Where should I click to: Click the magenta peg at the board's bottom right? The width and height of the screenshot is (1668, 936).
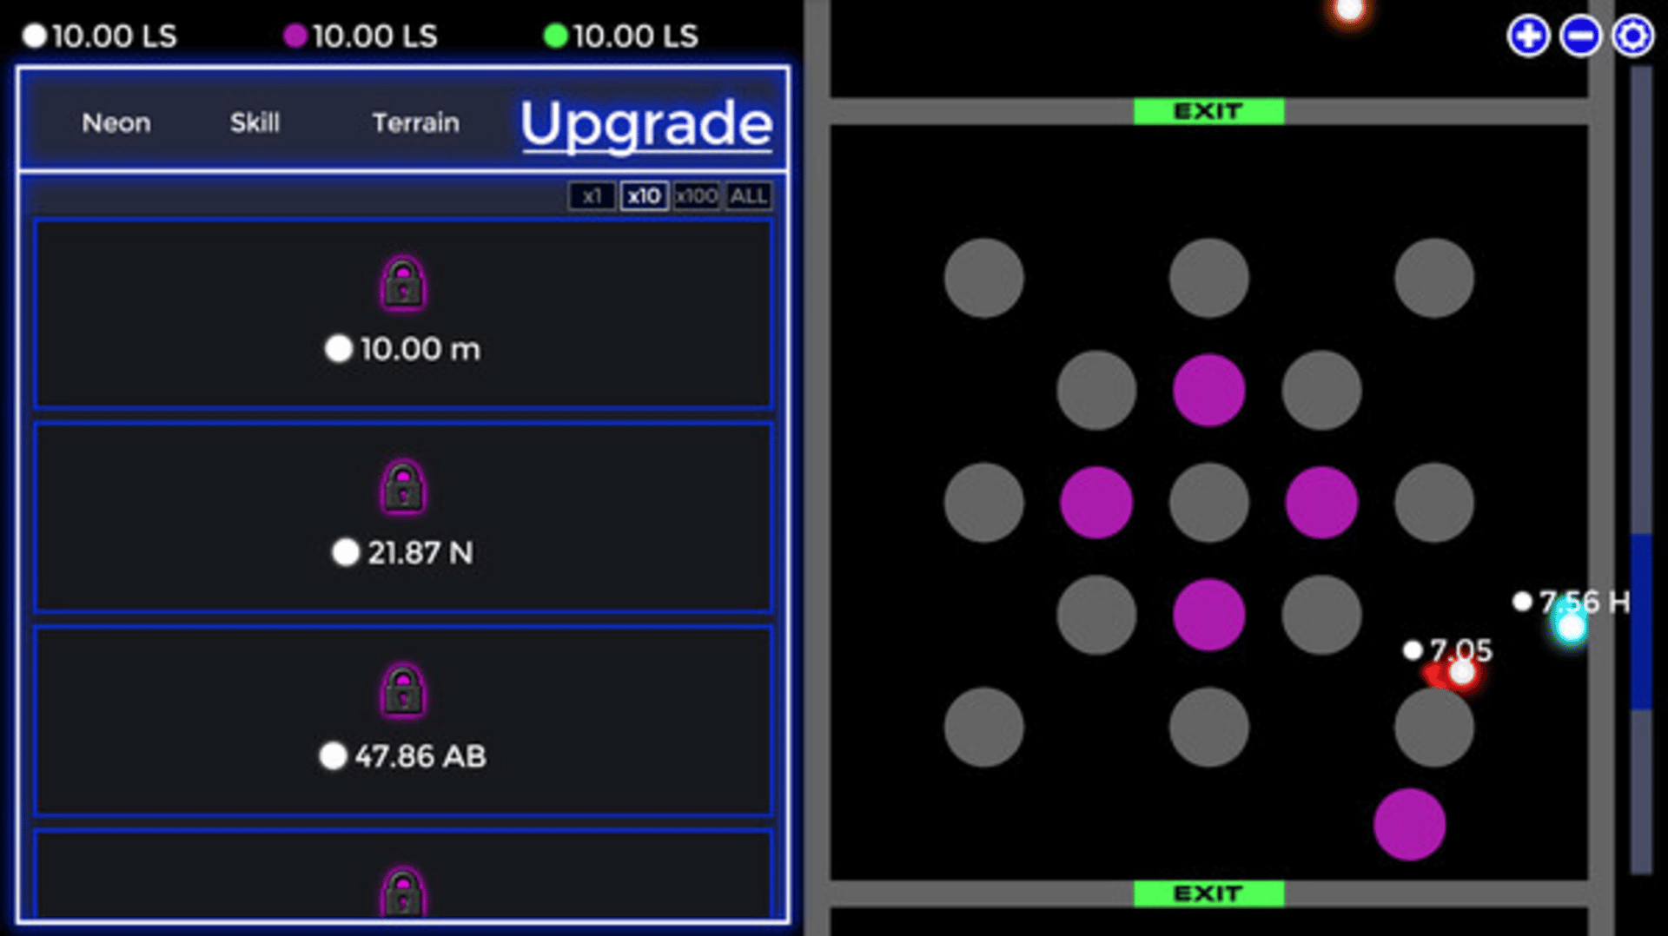coord(1409,824)
